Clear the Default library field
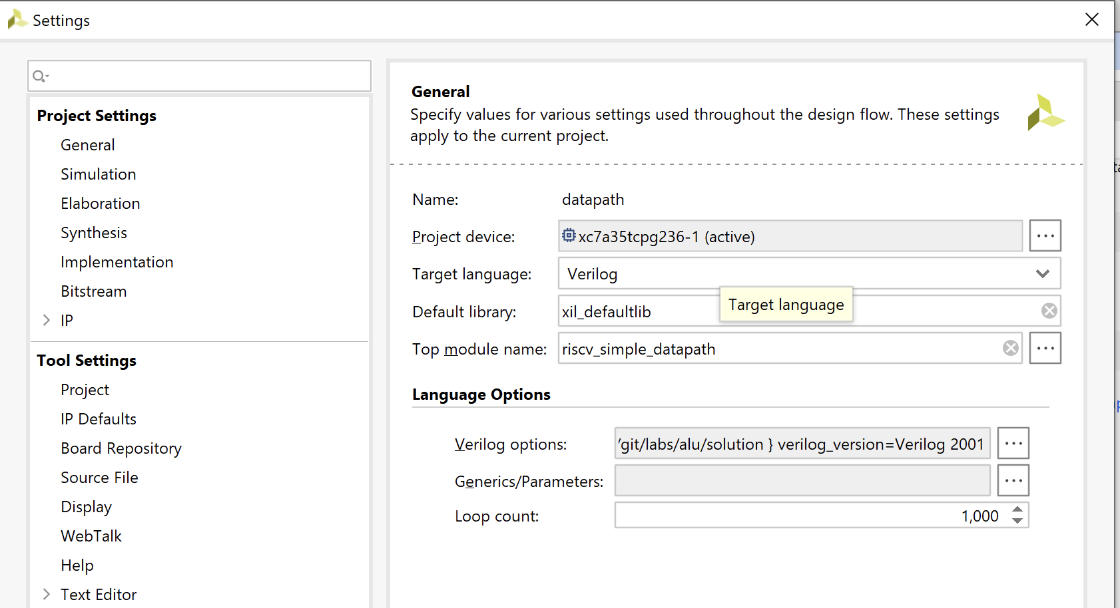 tap(1049, 310)
